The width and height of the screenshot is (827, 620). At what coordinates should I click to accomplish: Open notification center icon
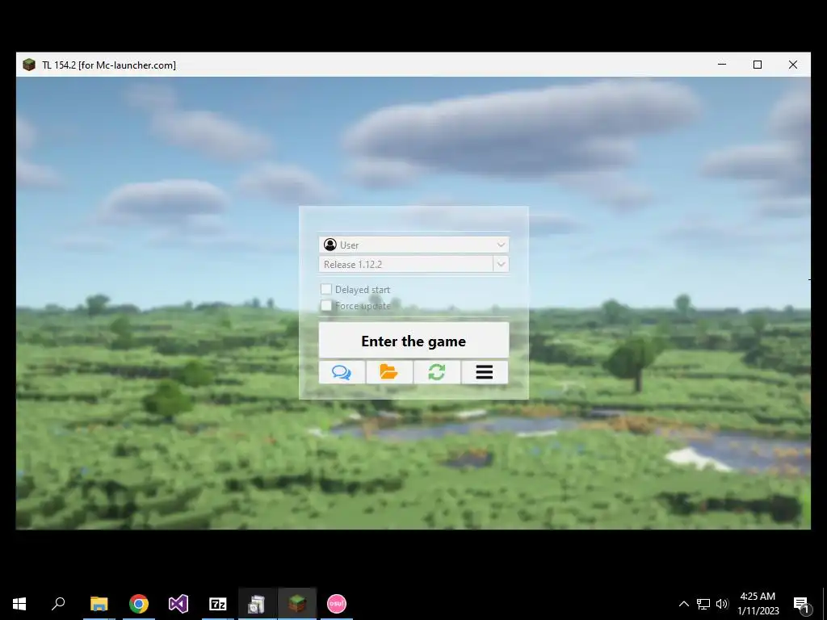(x=802, y=604)
